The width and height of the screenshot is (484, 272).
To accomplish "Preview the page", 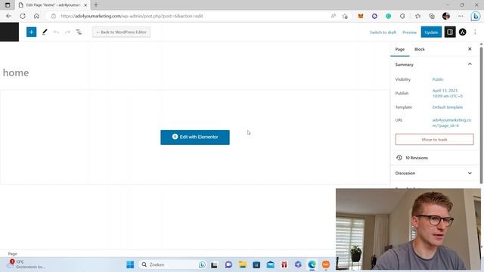I will pyautogui.click(x=409, y=32).
